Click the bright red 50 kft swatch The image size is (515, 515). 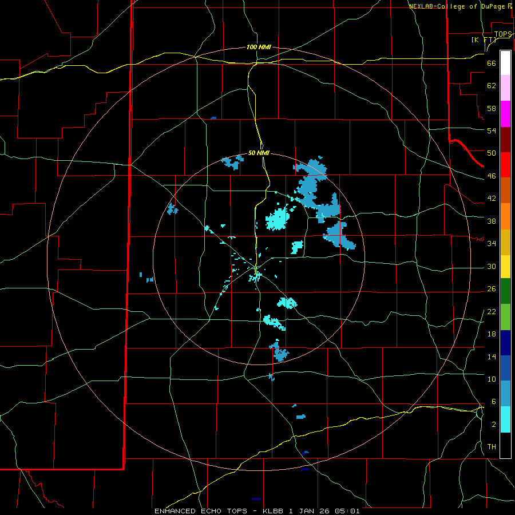505,165
